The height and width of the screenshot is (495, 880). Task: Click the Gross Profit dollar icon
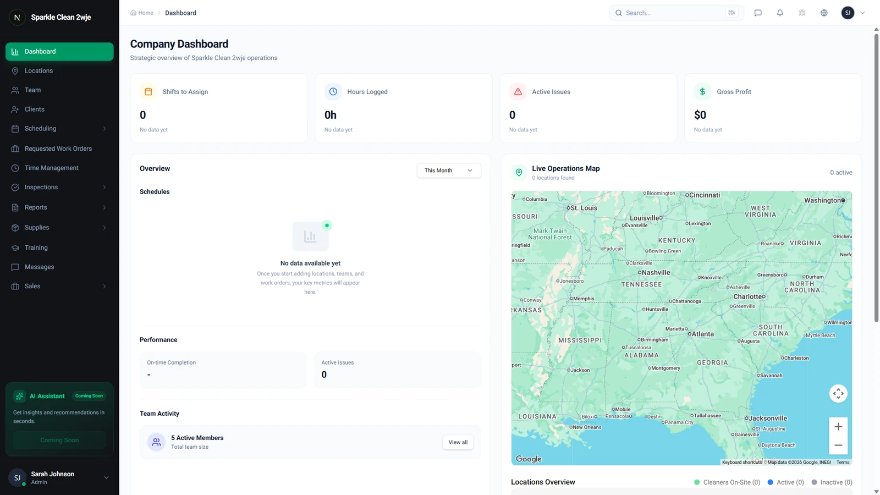pos(703,92)
